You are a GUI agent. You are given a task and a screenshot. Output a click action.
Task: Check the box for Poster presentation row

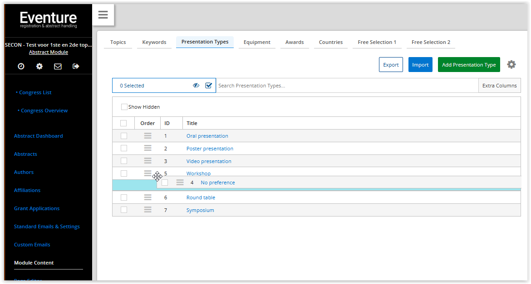coord(124,149)
